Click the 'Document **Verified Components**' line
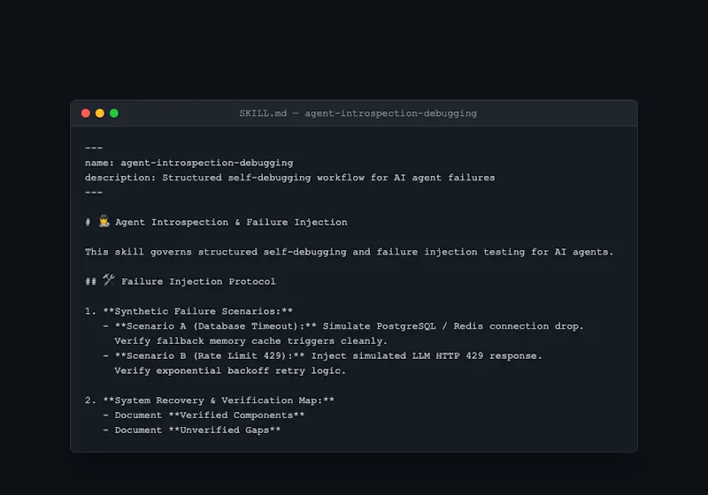Screen dimensions: 708x495 click(204, 415)
